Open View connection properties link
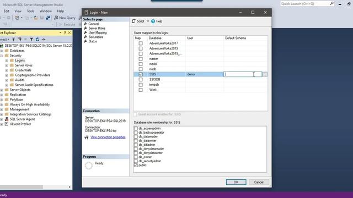Image resolution: width=353 pixels, height=198 pixels. pyautogui.click(x=108, y=137)
